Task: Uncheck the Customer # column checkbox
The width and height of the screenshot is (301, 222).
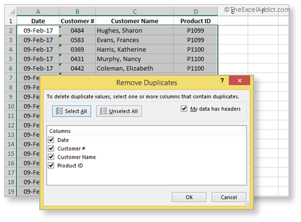Action: click(51, 148)
